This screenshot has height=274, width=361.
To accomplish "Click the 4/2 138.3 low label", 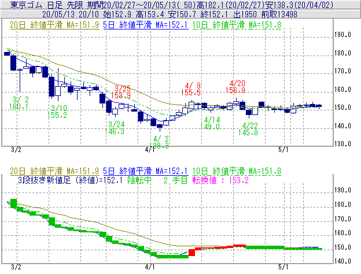I will [x=160, y=142].
